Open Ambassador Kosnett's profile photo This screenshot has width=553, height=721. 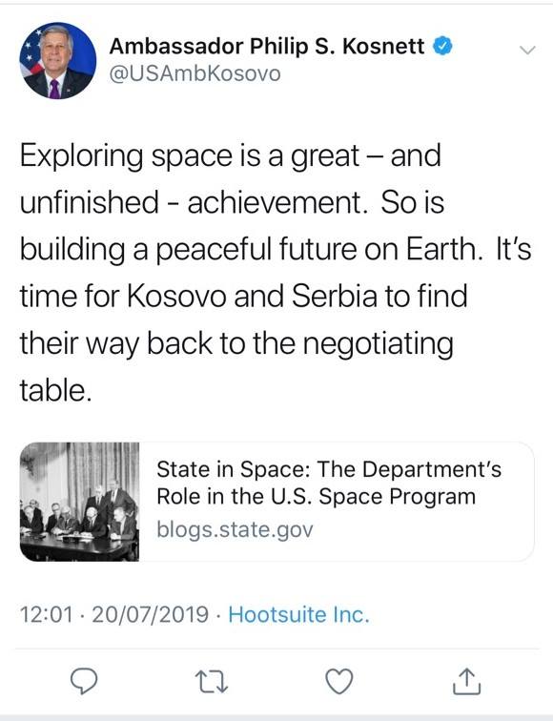click(x=57, y=60)
